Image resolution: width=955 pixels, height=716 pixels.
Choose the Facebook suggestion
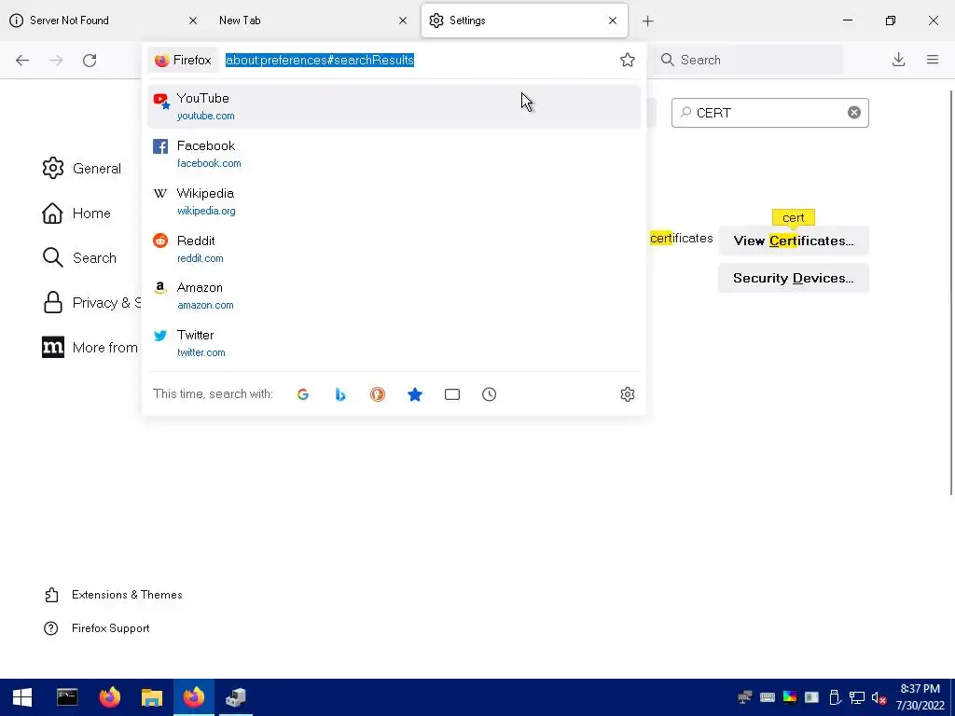coord(394,154)
